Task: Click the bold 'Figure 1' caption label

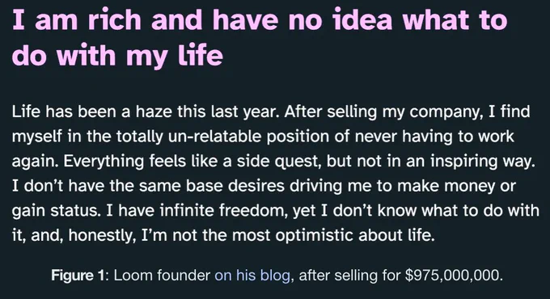Action: pyautogui.click(x=77, y=276)
